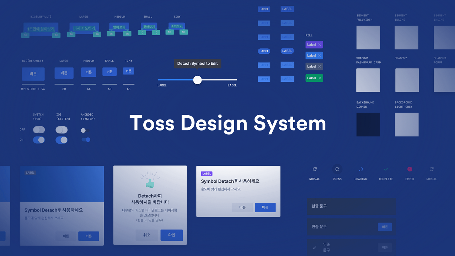Remove the purple Label chip via its X
The height and width of the screenshot is (256, 455).
click(320, 45)
